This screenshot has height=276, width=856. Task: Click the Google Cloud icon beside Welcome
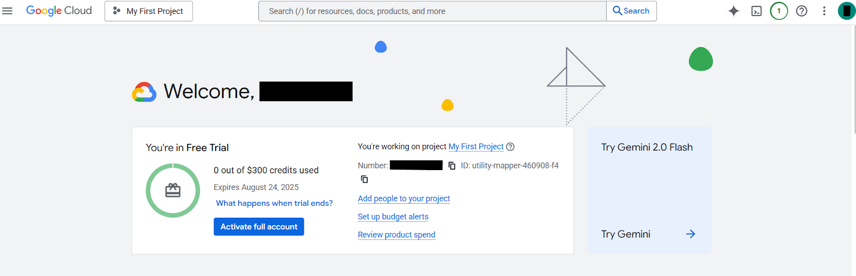144,92
